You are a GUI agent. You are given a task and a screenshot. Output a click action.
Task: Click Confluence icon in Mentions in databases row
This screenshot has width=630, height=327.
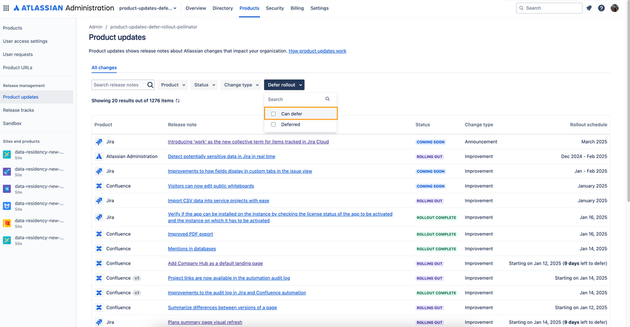click(99, 249)
